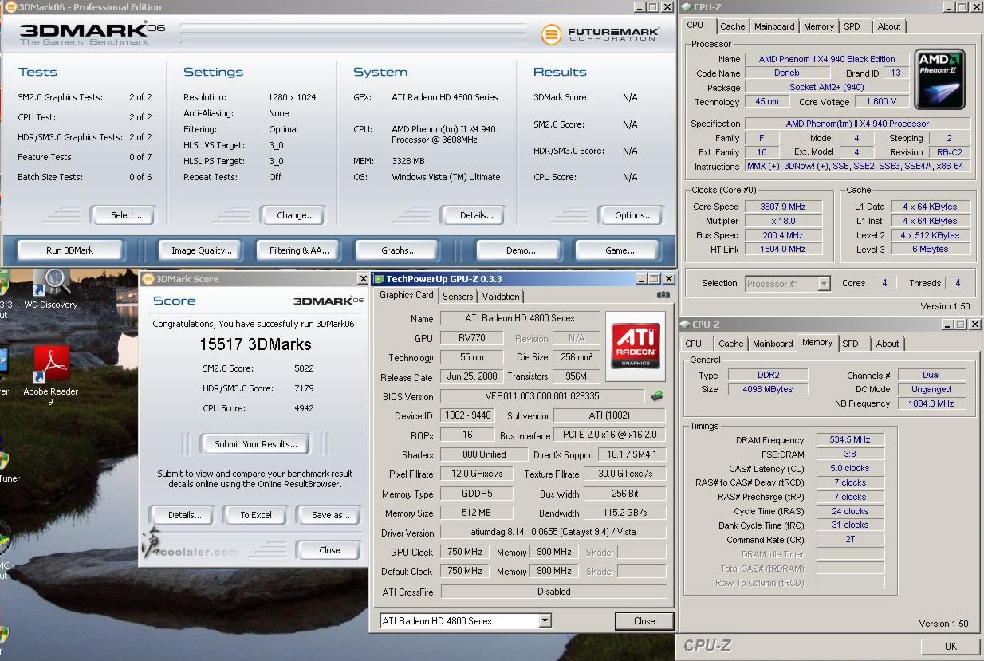Click the TechPowerUp GPU-Z title bar icon
Viewport: 984px width, 661px height.
point(379,279)
